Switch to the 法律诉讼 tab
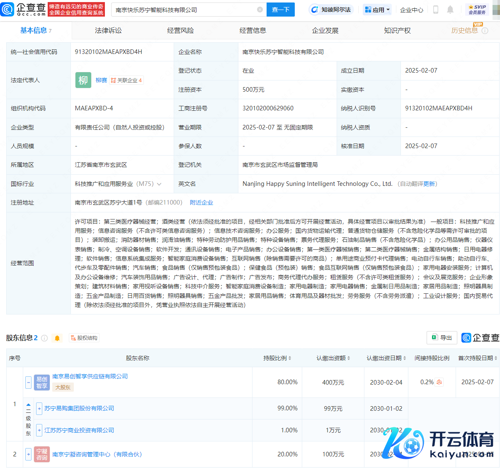The height and width of the screenshot is (468, 500). pos(108,31)
